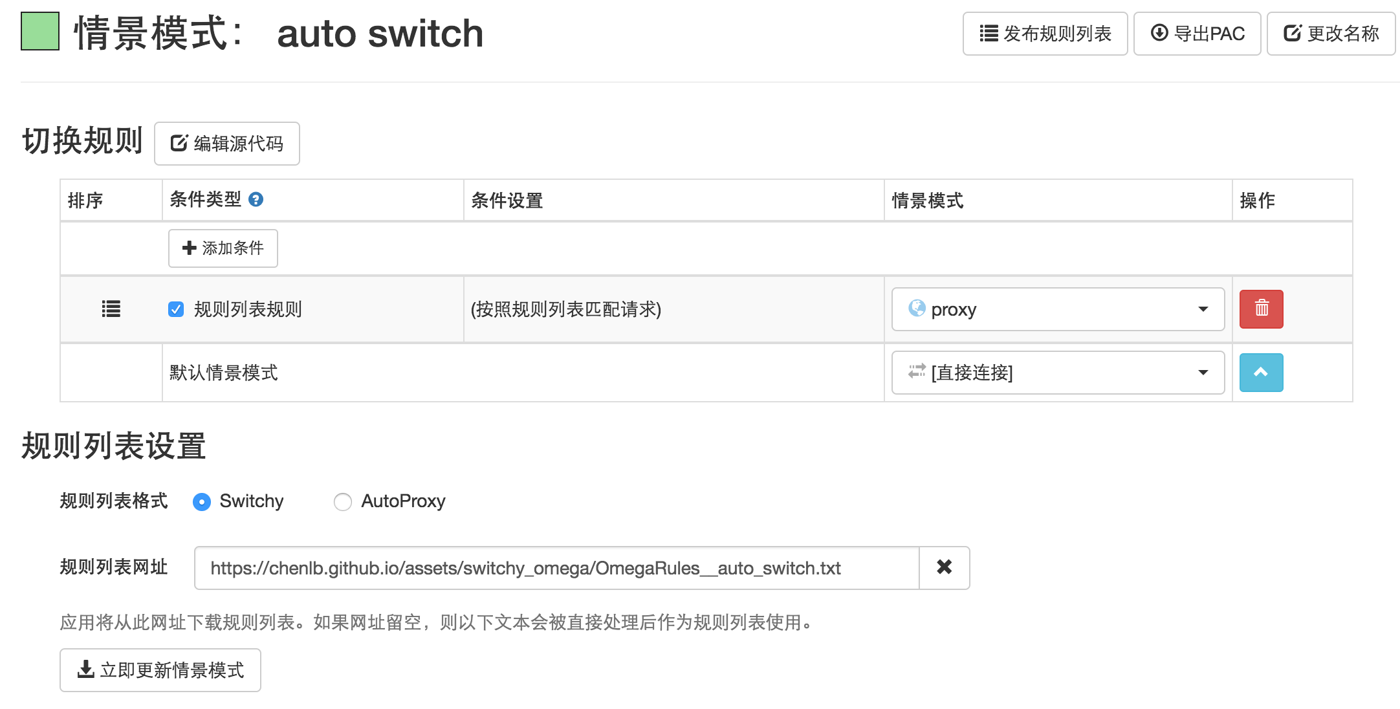Click the 情景模式 column header
Viewport: 1400px width, 709px height.
(x=928, y=201)
